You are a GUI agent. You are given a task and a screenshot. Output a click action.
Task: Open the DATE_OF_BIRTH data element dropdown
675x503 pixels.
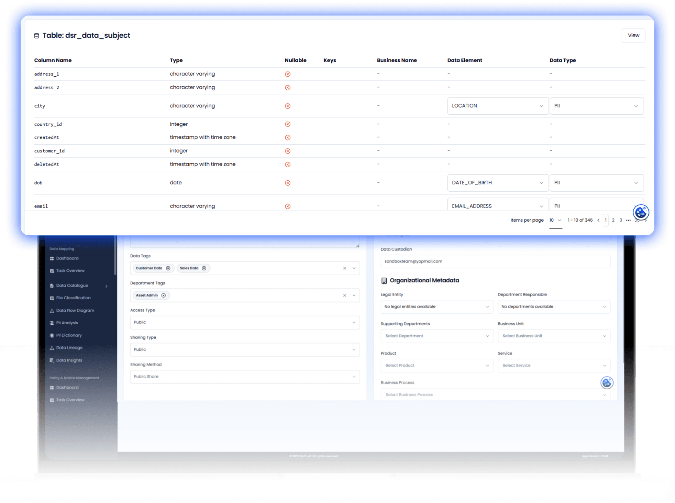click(x=497, y=183)
